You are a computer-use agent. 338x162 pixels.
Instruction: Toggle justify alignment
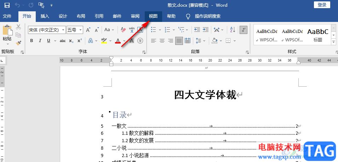tap(179, 40)
